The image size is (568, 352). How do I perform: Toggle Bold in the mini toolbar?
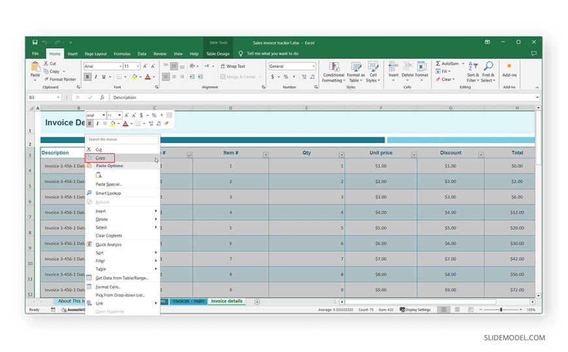point(89,123)
